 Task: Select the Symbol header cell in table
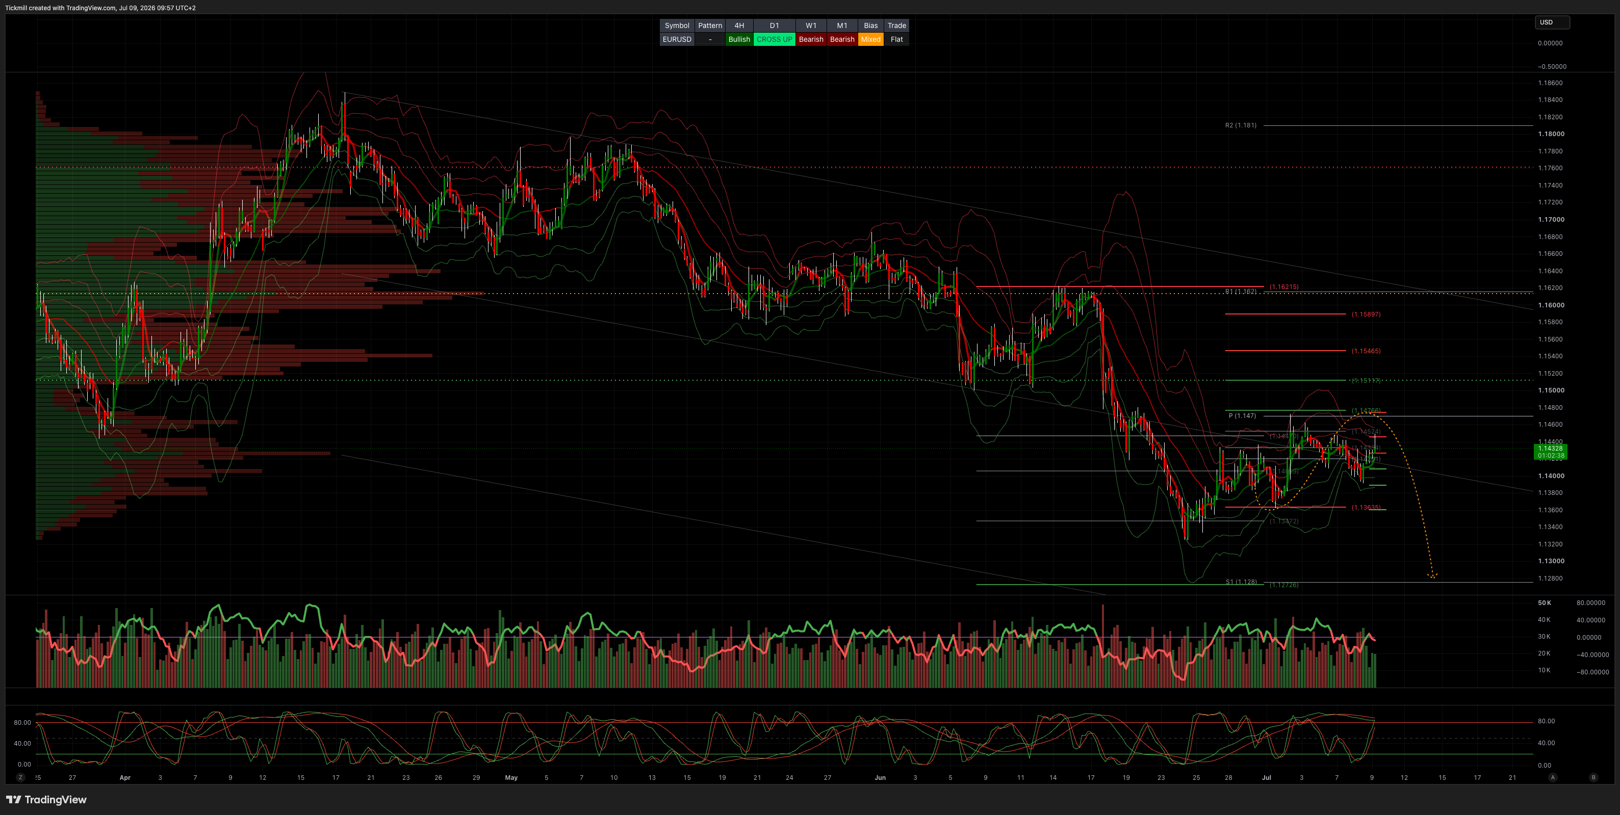677,26
